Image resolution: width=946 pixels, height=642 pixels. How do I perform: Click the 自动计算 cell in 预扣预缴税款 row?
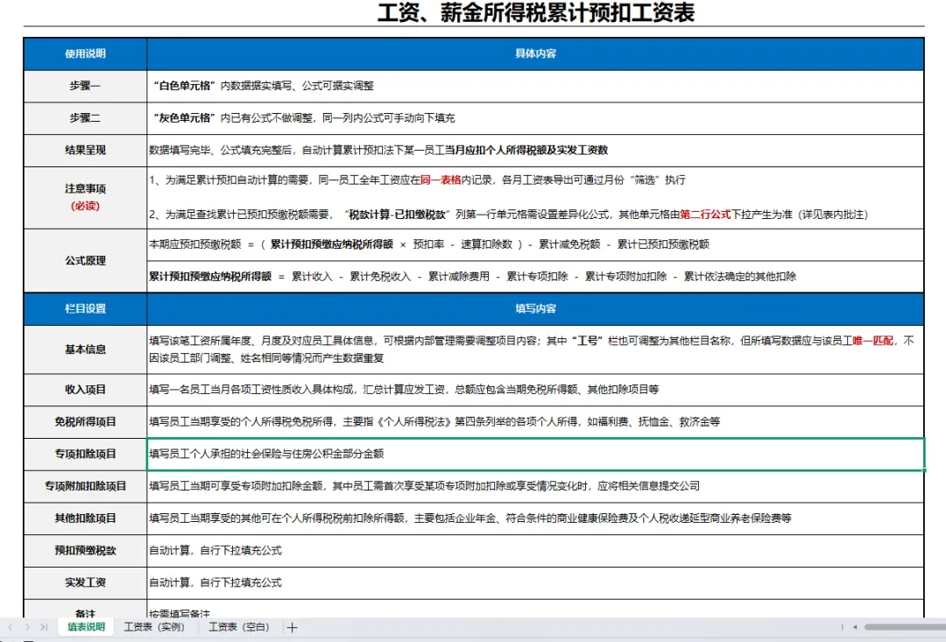tap(535, 550)
